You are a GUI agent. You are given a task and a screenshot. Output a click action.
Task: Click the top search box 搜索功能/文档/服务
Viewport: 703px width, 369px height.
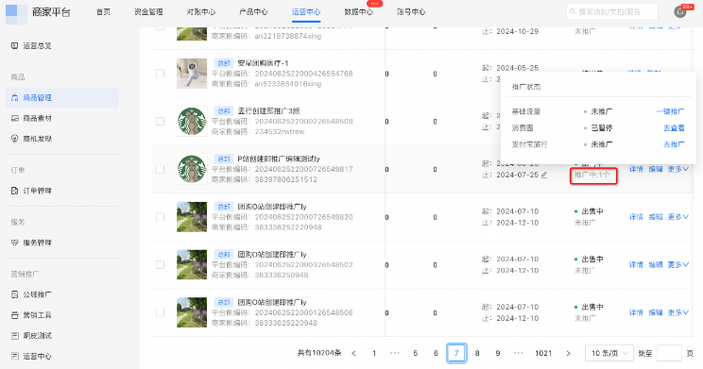(x=612, y=11)
